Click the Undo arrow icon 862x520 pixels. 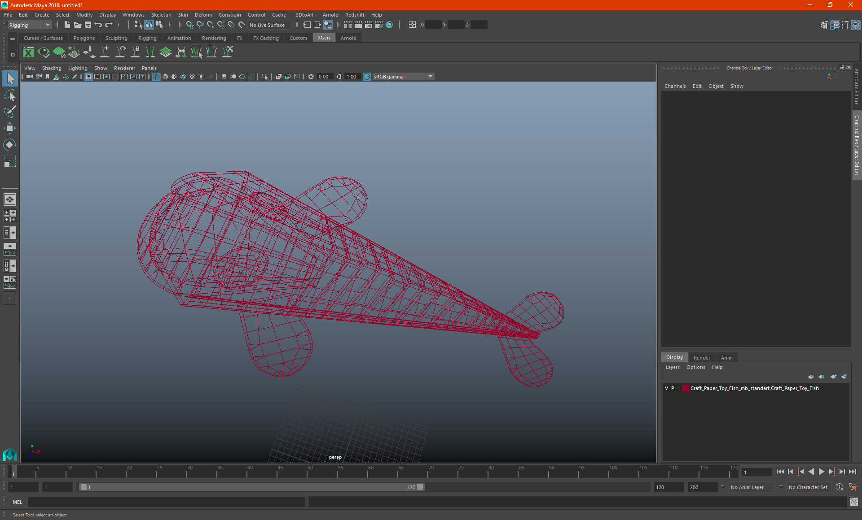click(98, 25)
